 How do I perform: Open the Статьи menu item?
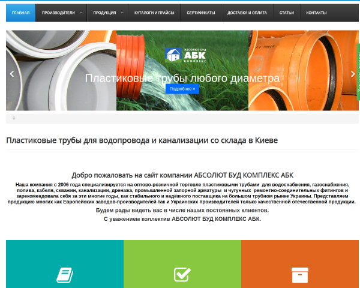tap(287, 13)
